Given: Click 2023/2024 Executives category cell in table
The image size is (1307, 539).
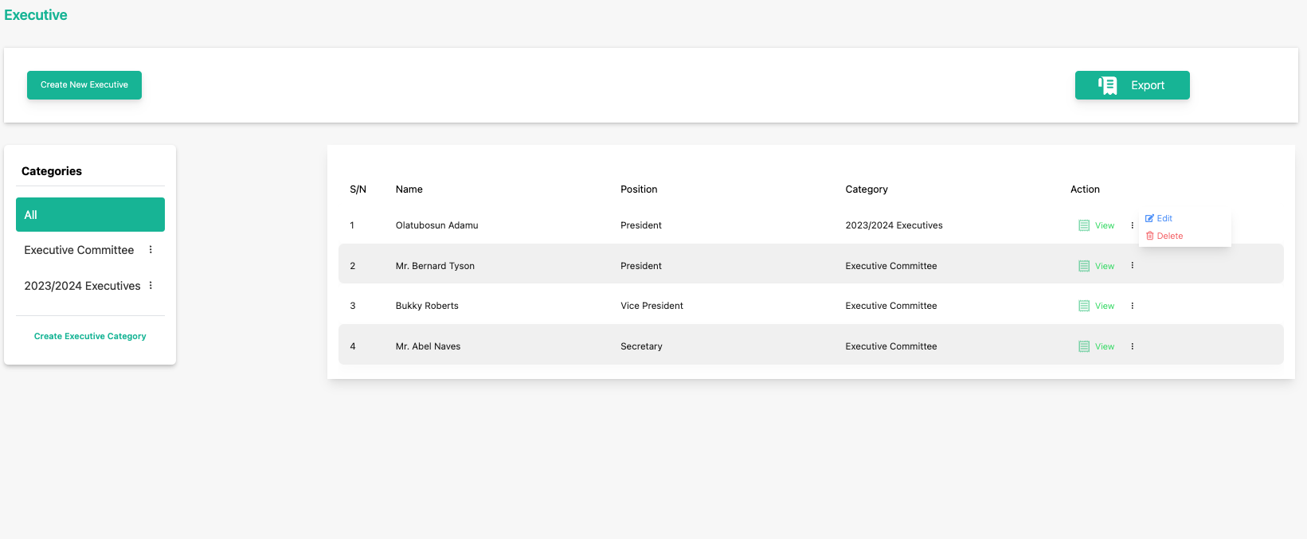Looking at the screenshot, I should (894, 225).
